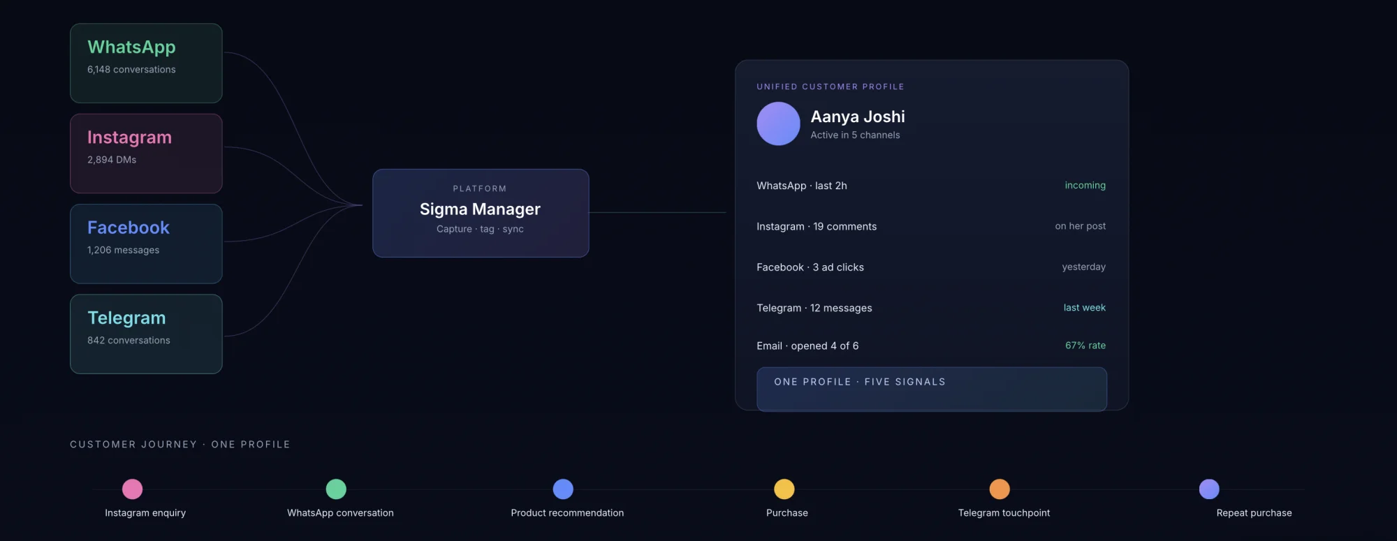The image size is (1397, 541).
Task: Click the Aanya Joshi name heading
Action: 858,117
